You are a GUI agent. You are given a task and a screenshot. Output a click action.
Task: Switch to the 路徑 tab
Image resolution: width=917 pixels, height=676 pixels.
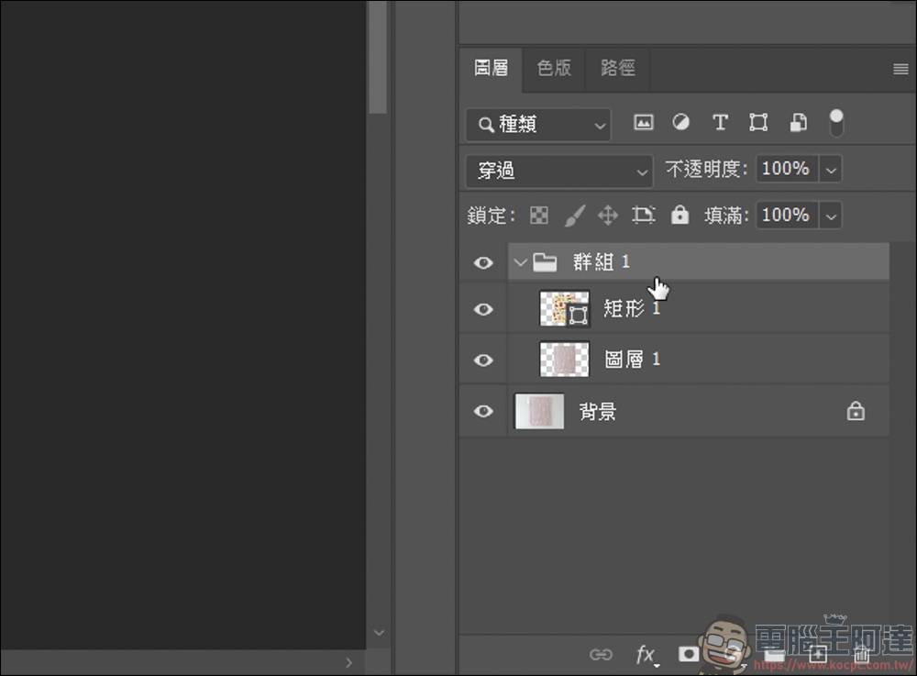pyautogui.click(x=616, y=69)
